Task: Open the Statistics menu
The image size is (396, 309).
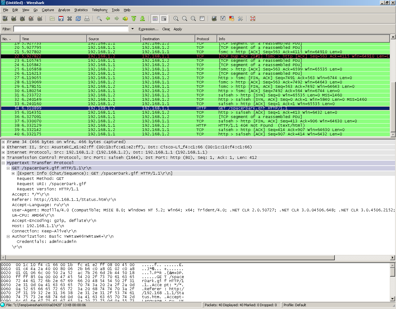Action: [x=81, y=10]
